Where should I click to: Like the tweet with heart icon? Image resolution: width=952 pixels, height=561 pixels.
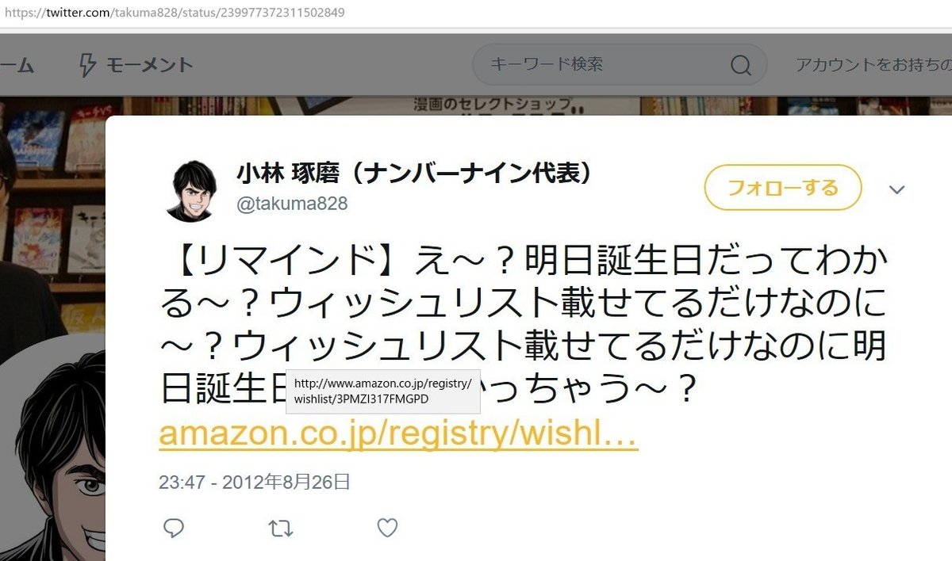click(x=387, y=528)
